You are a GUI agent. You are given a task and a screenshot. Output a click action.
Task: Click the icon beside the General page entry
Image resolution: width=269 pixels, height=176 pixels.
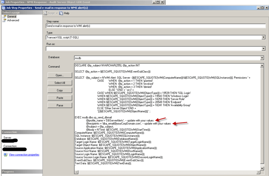click(4, 16)
